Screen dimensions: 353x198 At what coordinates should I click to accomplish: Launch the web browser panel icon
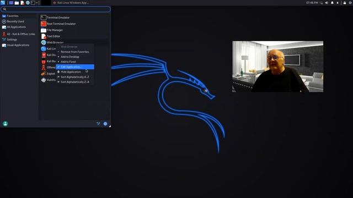[28, 3]
